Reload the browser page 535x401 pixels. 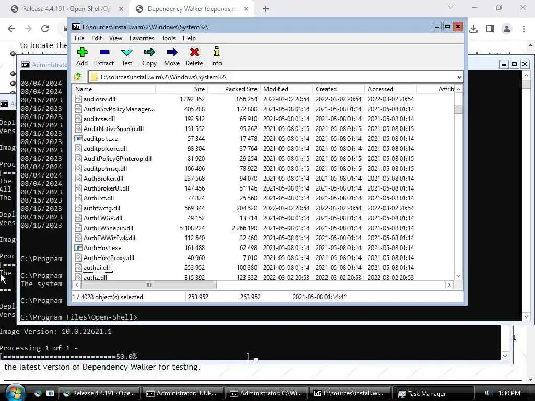(45, 29)
